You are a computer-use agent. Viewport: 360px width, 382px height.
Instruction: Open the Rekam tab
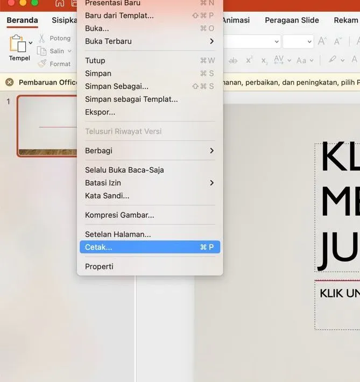[x=346, y=20]
